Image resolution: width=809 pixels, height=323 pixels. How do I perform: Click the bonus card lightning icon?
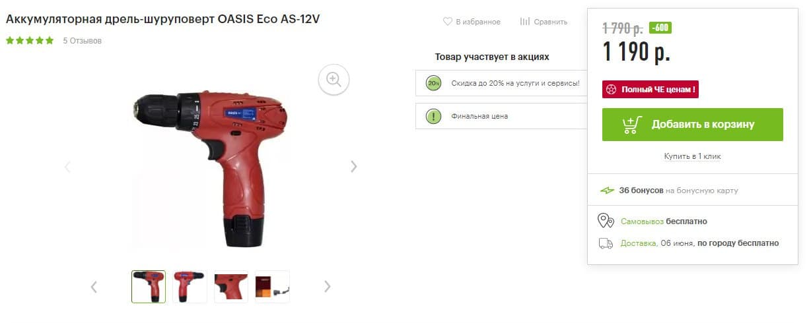pos(607,191)
